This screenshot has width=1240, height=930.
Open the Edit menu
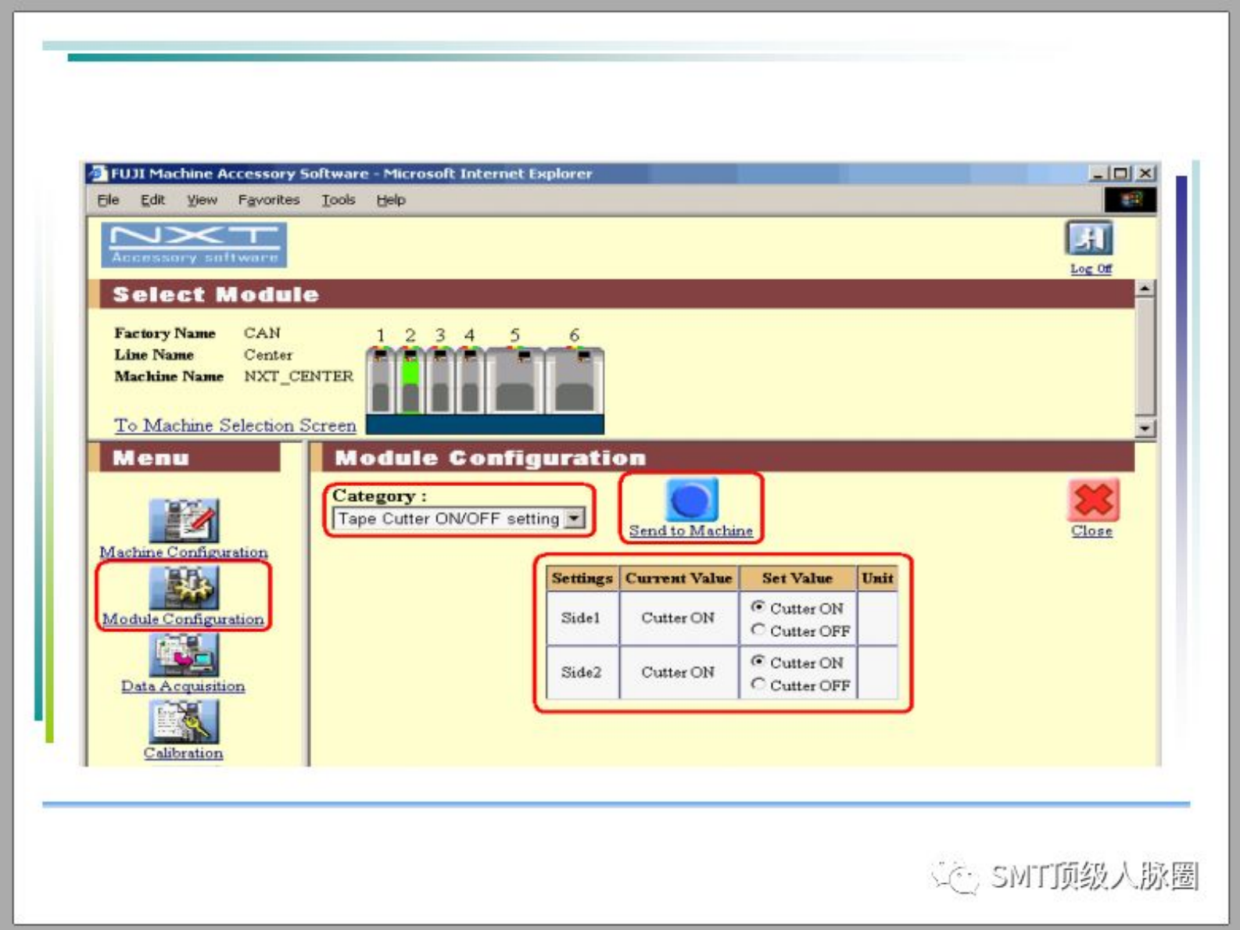152,200
